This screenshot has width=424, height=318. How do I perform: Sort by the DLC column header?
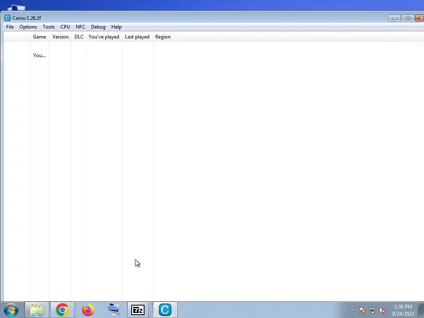[x=79, y=37]
